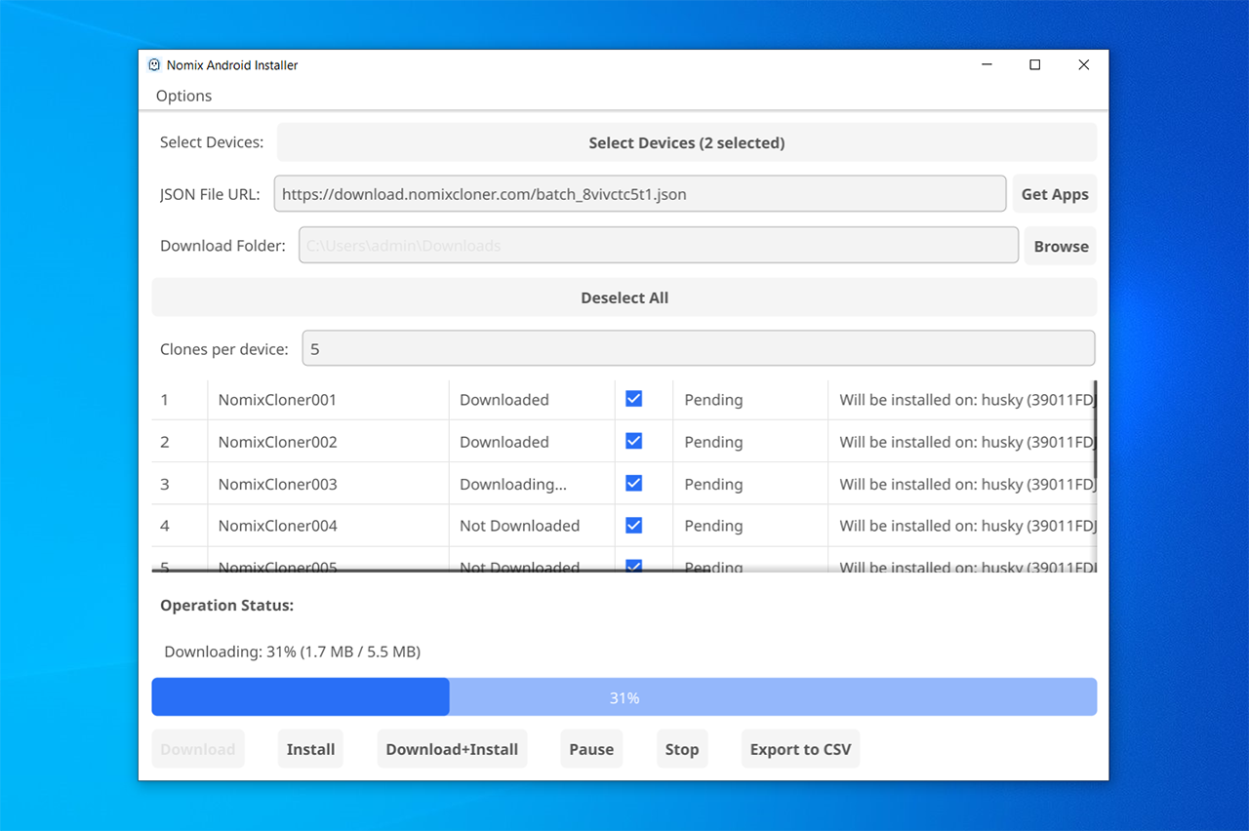
Task: Minimize the Nomix Android Installer window
Action: coord(987,65)
